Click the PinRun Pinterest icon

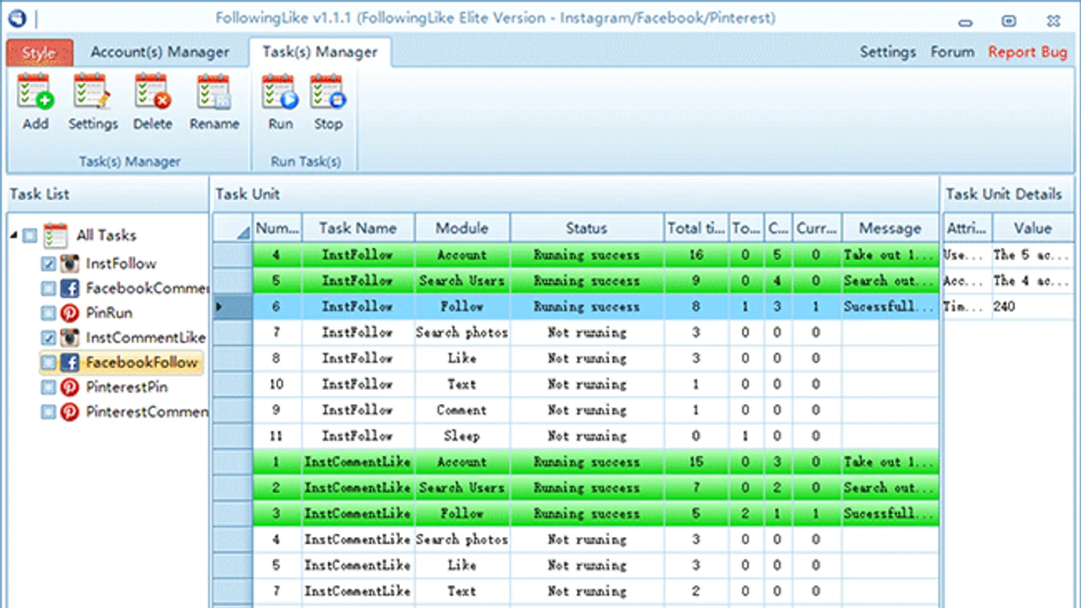click(70, 313)
